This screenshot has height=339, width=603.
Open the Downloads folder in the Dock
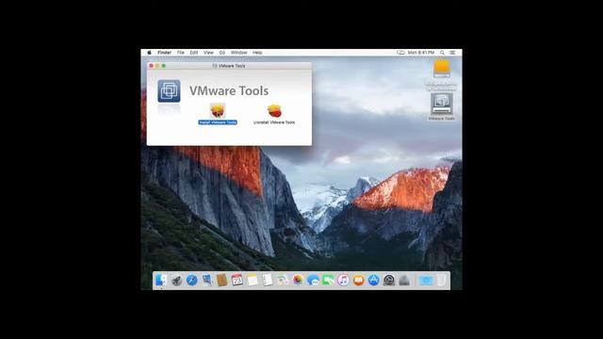tap(426, 281)
